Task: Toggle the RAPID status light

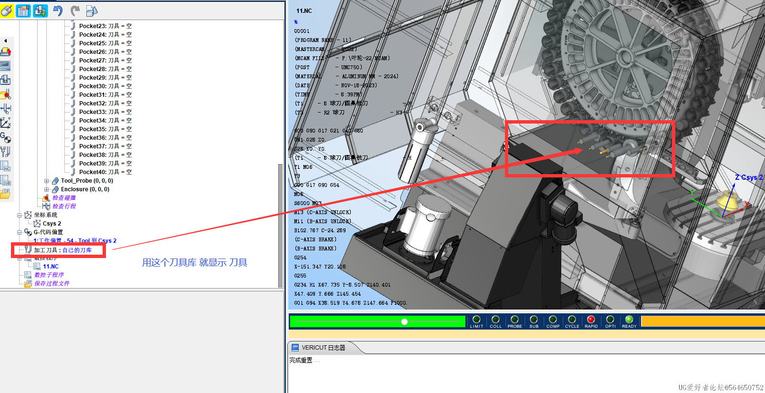Action: (591, 321)
